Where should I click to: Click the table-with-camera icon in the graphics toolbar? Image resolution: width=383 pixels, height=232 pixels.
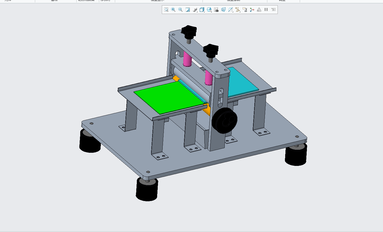tap(216, 10)
